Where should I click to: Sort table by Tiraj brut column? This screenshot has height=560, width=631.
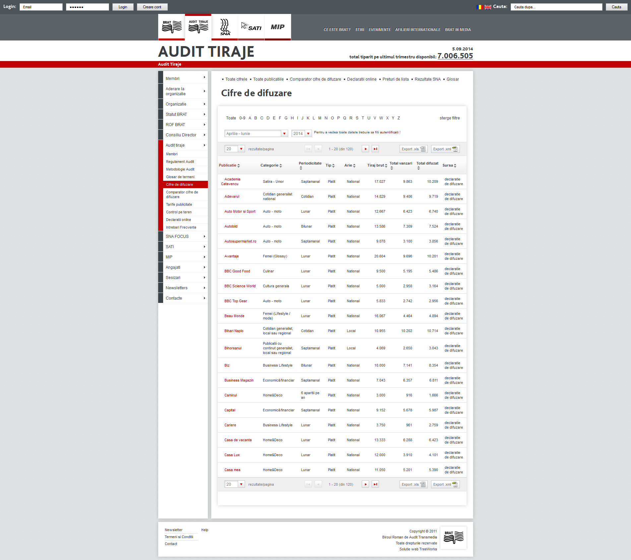pyautogui.click(x=377, y=165)
